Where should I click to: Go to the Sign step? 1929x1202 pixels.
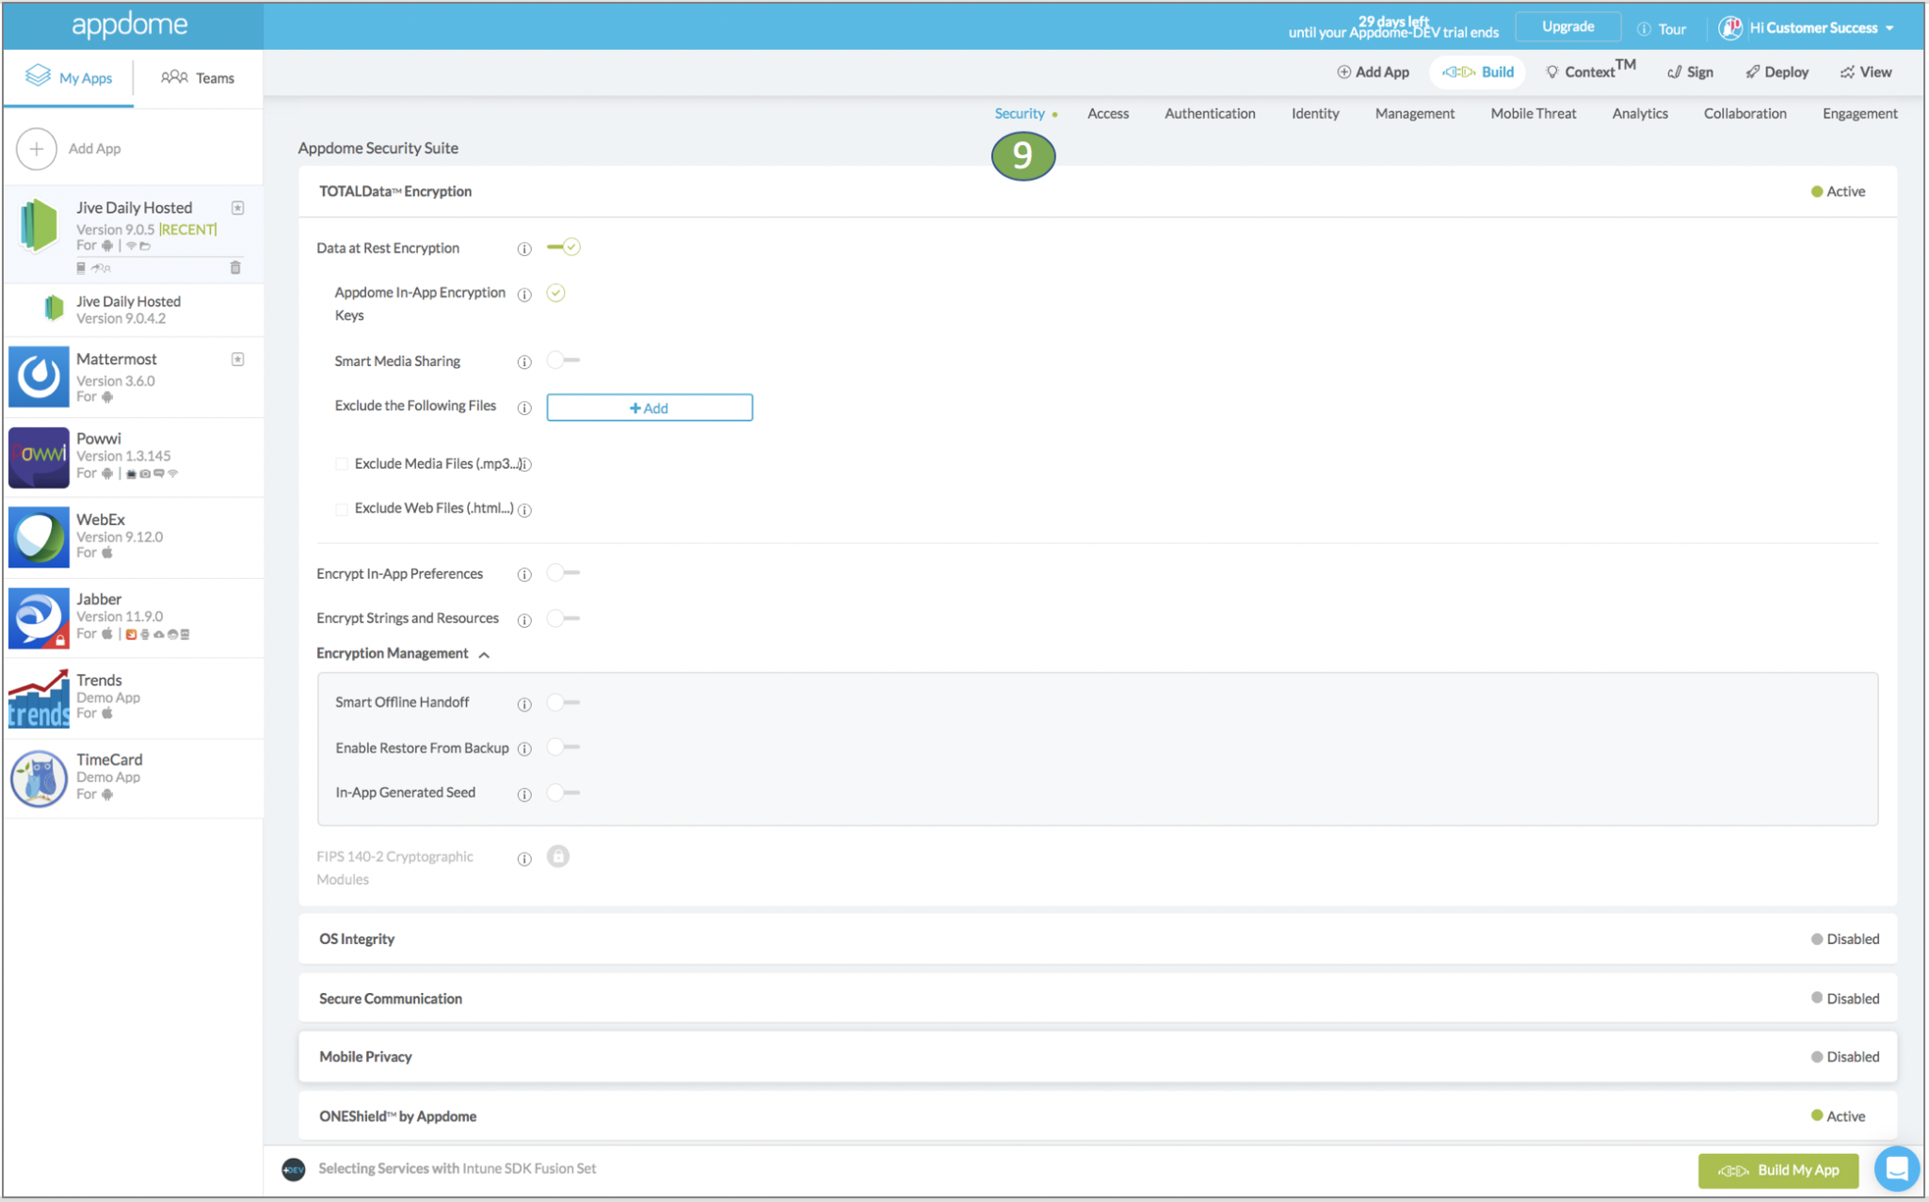coord(1690,72)
